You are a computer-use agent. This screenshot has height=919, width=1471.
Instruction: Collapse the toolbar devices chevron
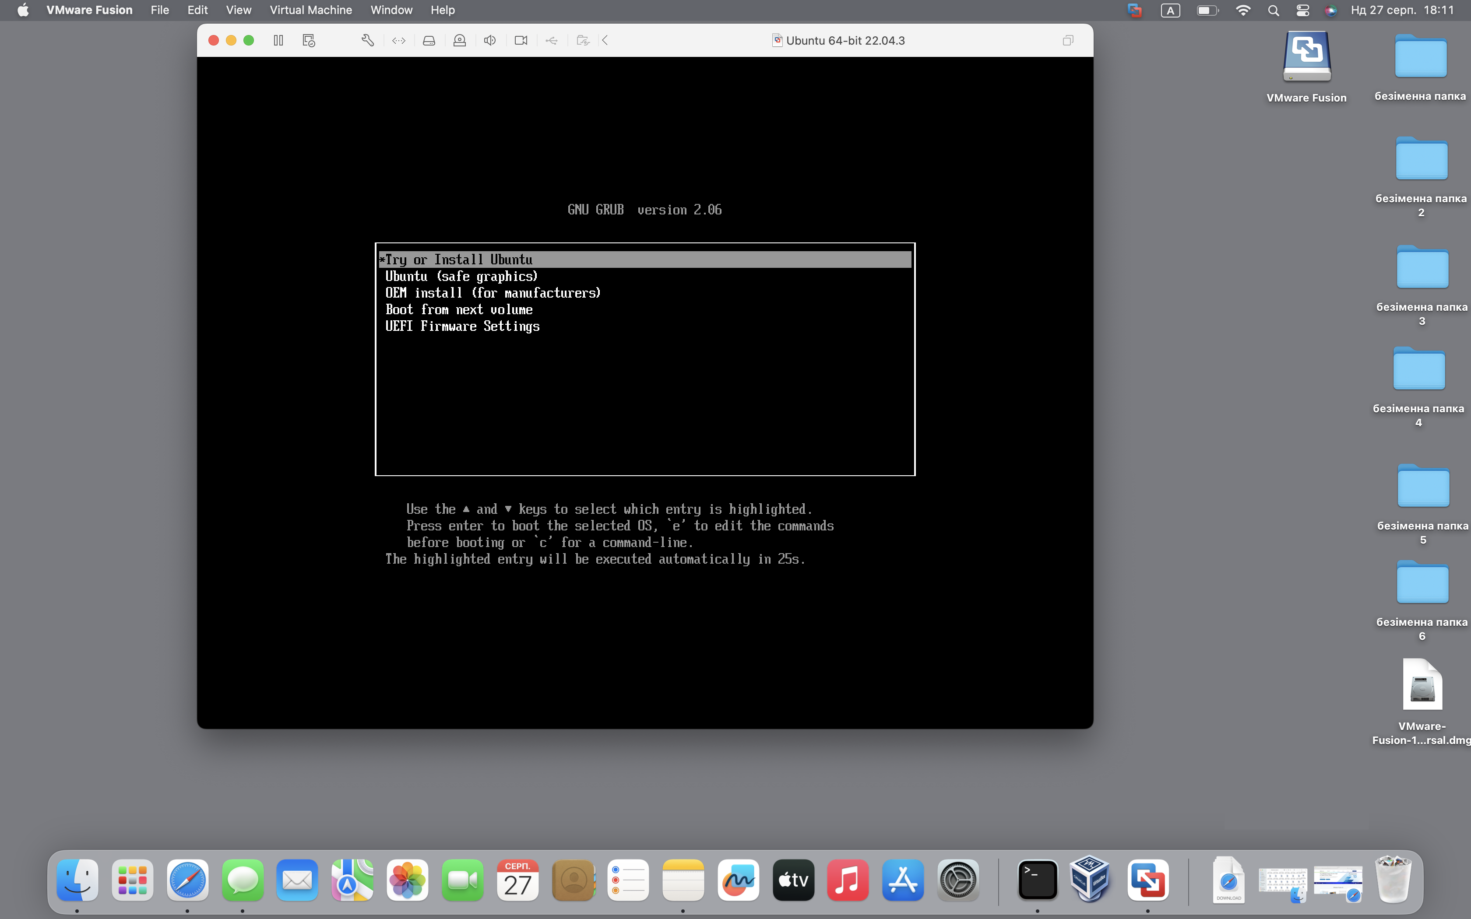pos(605,40)
